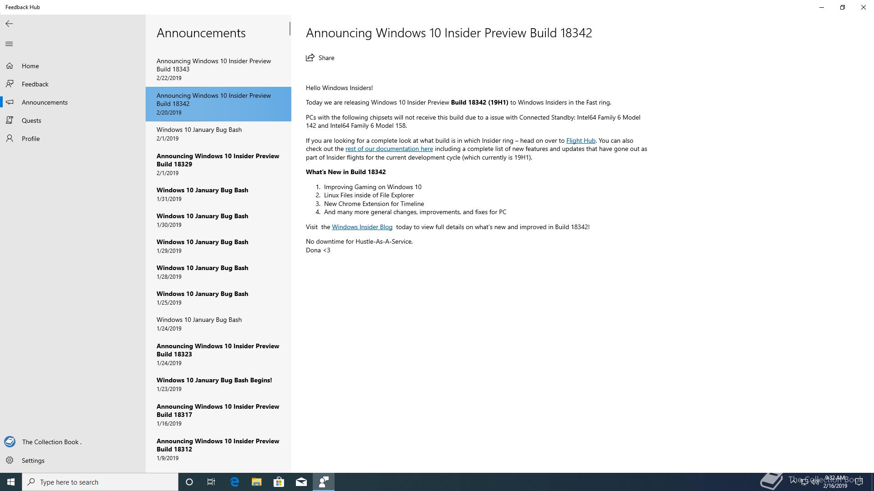874x491 pixels.
Task: Click the Share icon
Action: click(x=310, y=58)
